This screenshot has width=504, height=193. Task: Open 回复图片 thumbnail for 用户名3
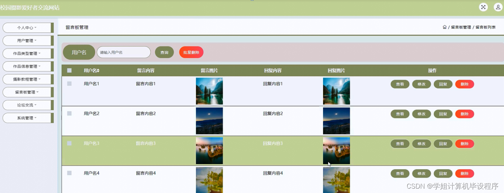click(x=336, y=151)
